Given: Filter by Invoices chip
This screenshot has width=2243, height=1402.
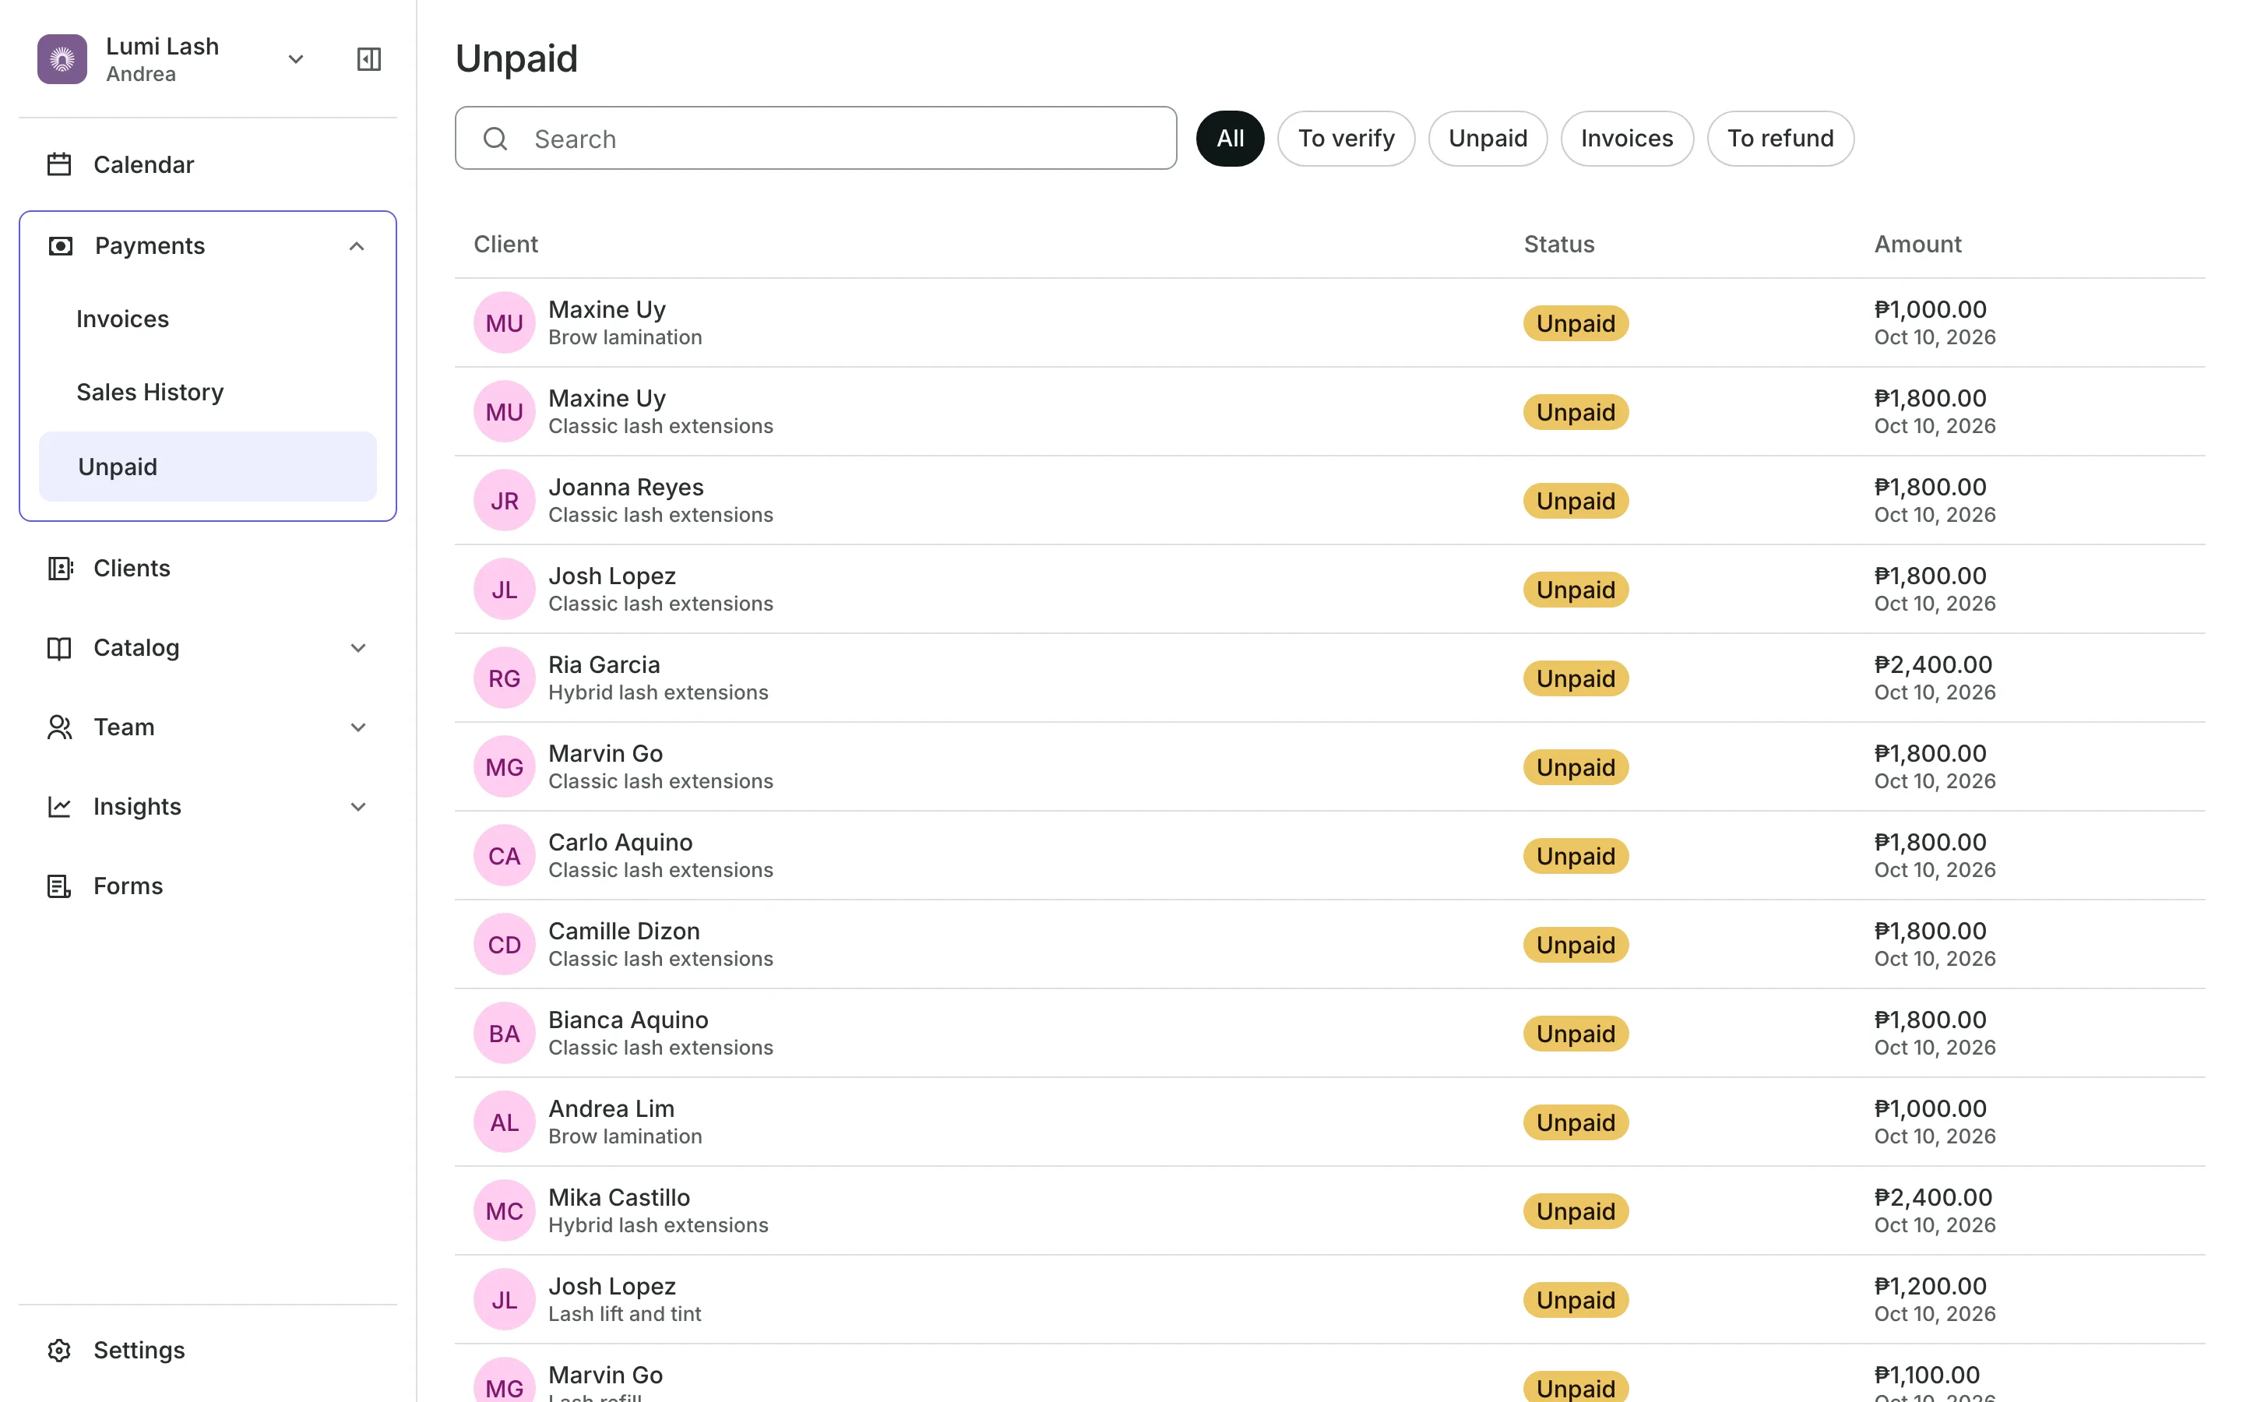Looking at the screenshot, I should pyautogui.click(x=1627, y=138).
